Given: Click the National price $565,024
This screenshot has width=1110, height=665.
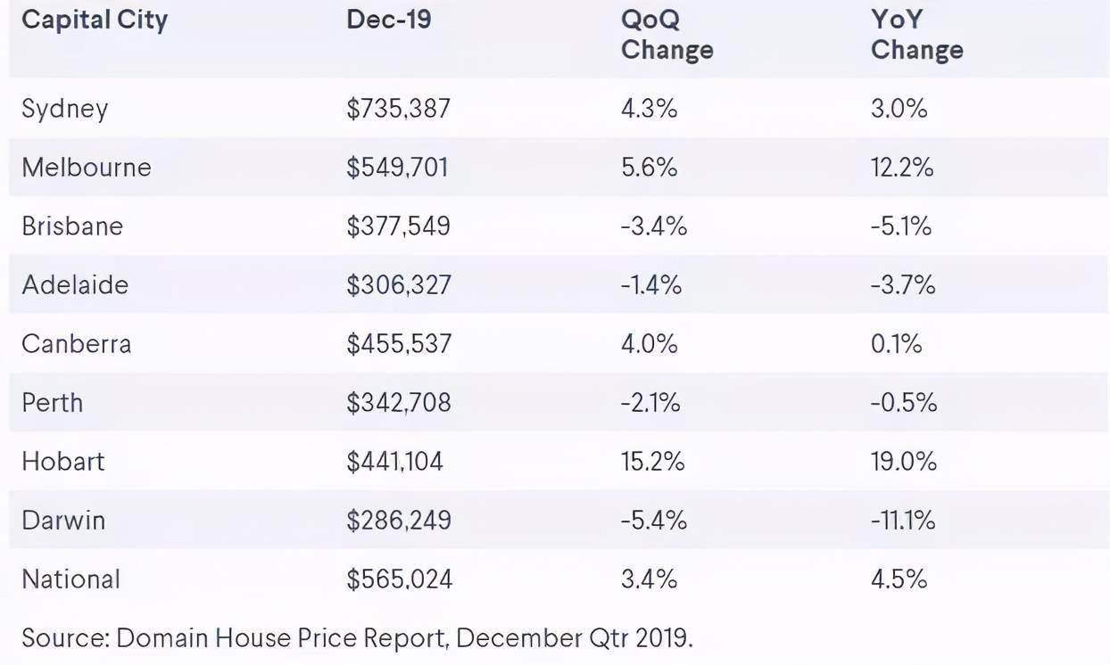Looking at the screenshot, I should pyautogui.click(x=399, y=579).
